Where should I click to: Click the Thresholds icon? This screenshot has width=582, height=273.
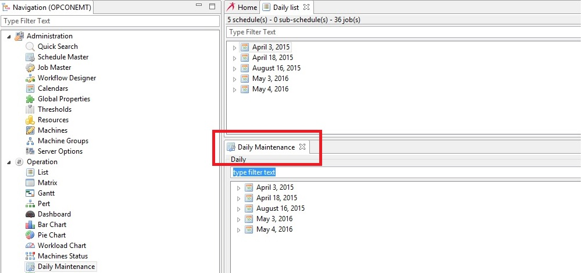30,109
